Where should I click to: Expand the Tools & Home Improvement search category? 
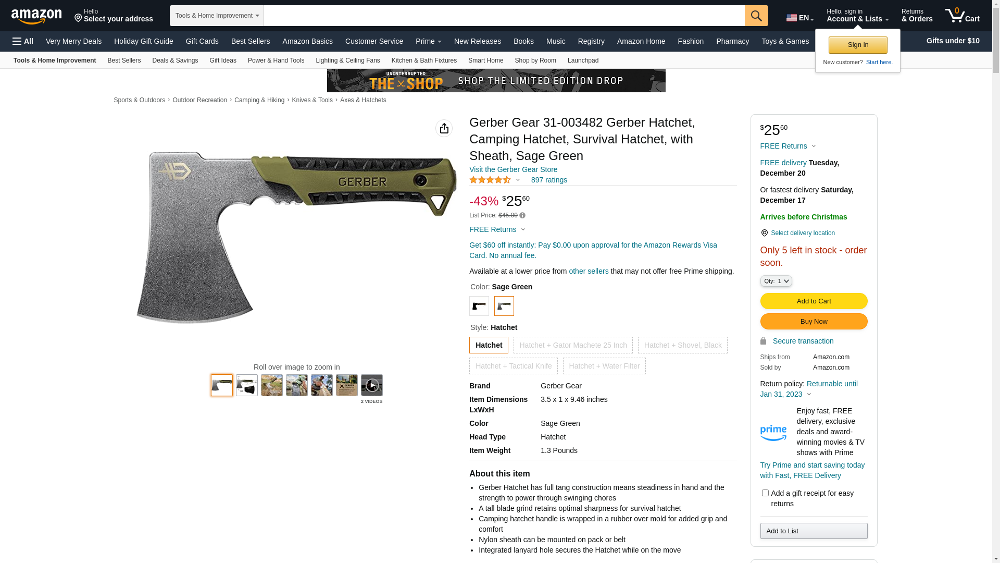tap(217, 16)
